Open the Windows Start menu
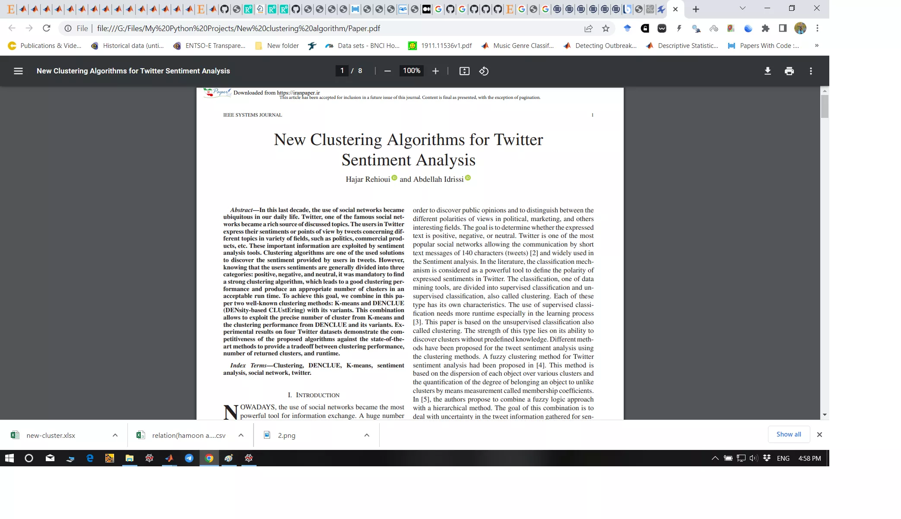This screenshot has width=901, height=519. tap(10, 458)
